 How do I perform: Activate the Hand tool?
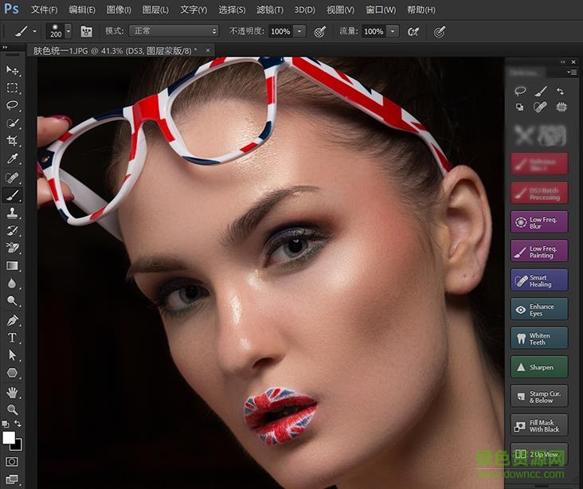[x=13, y=392]
